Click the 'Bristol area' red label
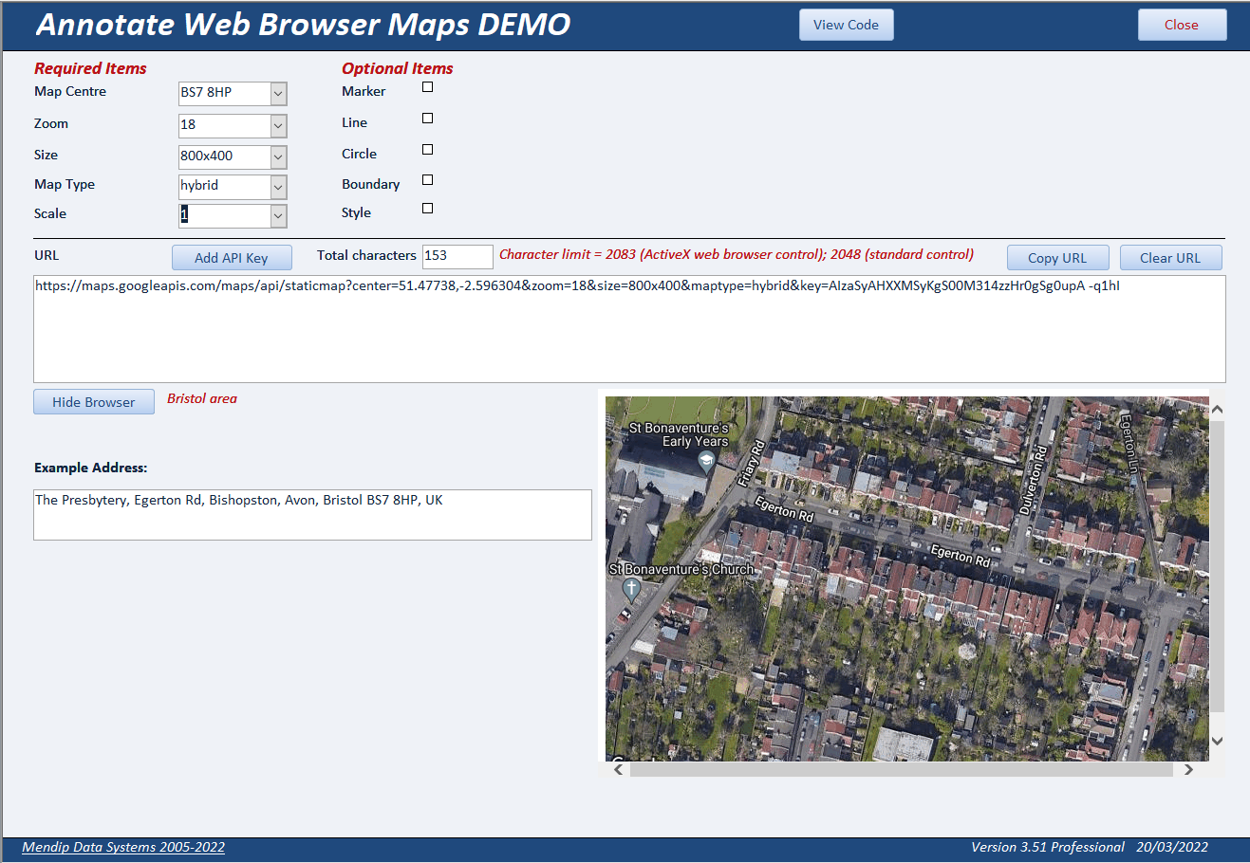The image size is (1250, 863). coord(202,399)
